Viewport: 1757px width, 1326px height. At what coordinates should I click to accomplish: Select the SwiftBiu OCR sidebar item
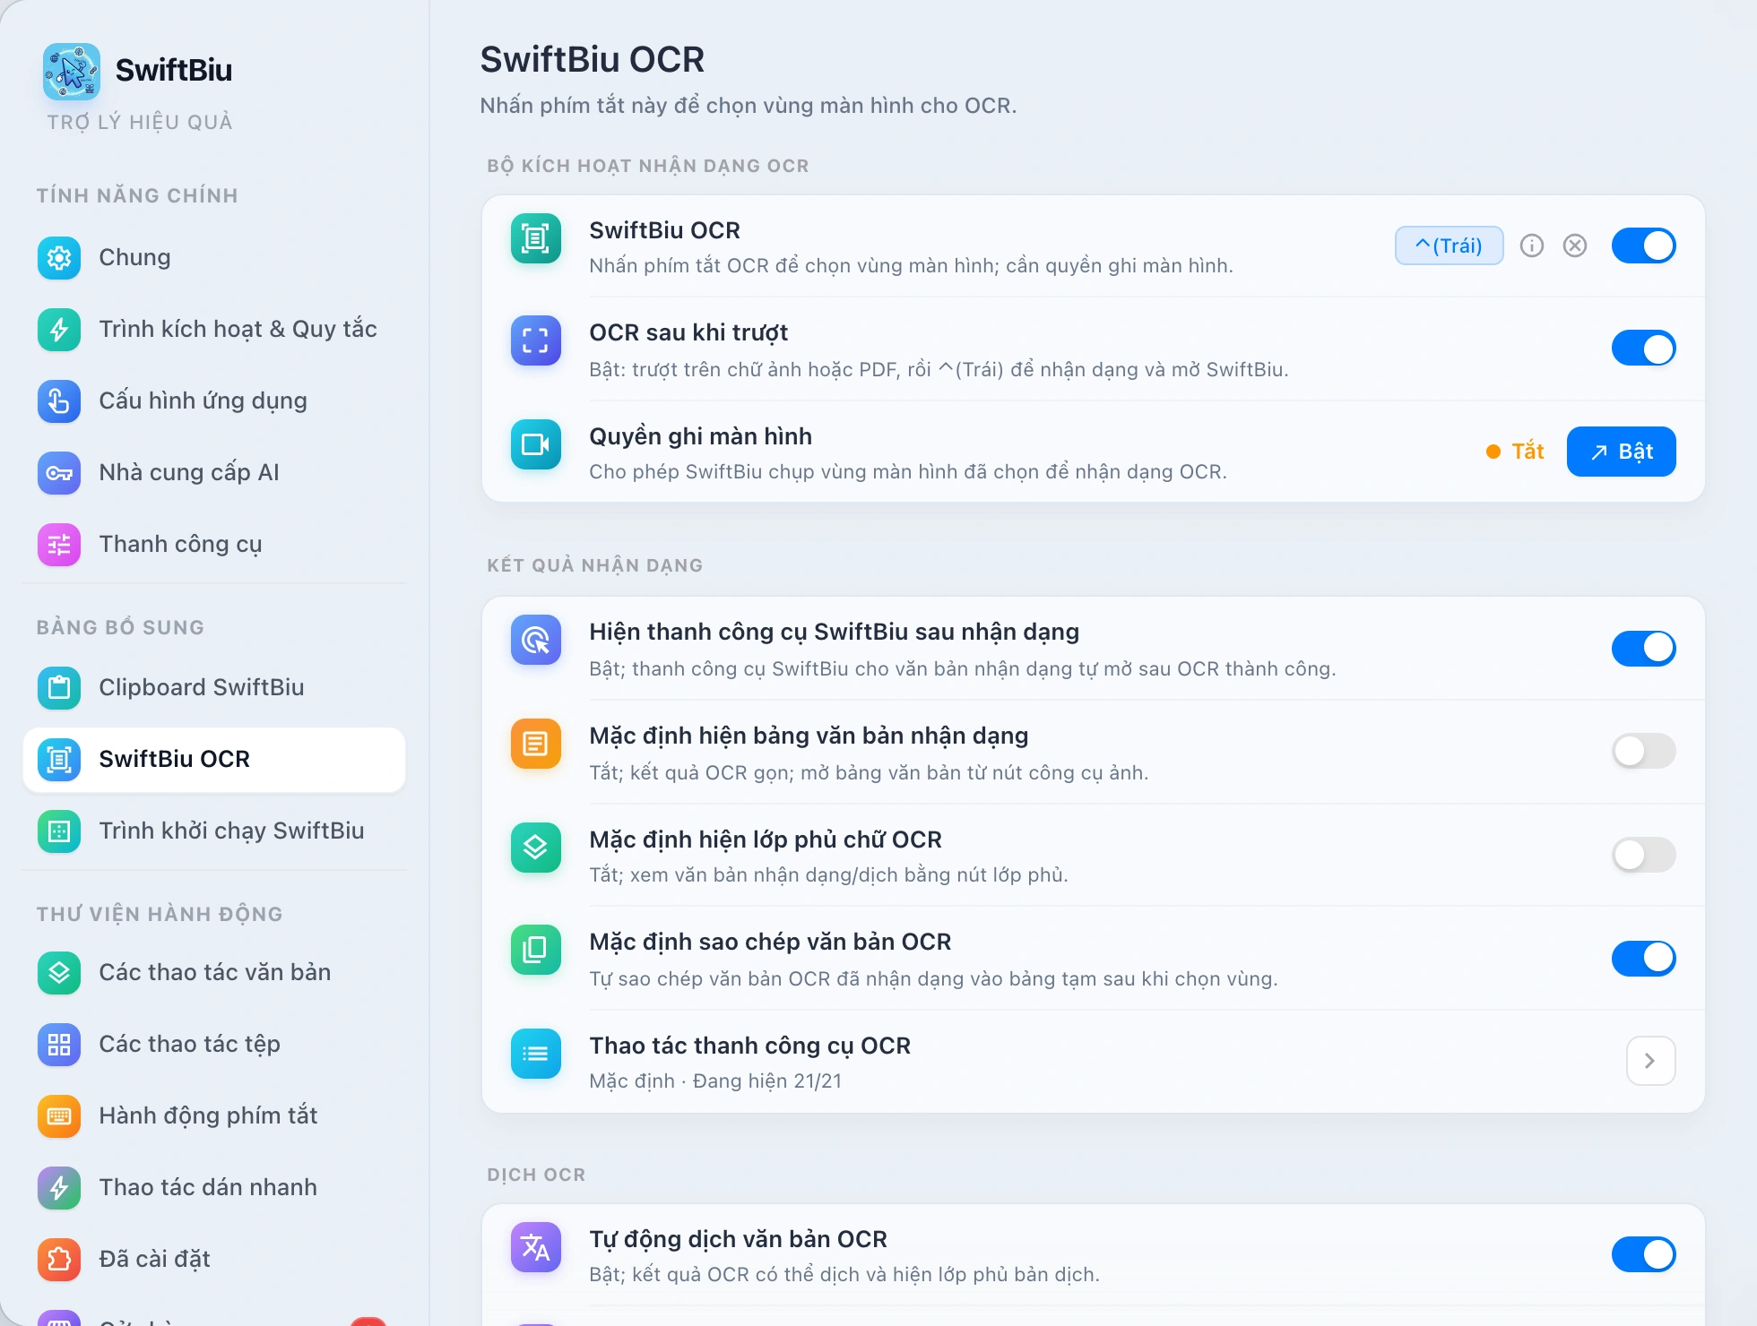(x=214, y=760)
